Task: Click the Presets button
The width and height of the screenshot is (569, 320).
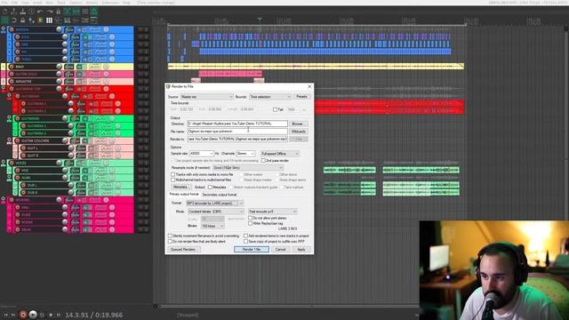Action: (301, 97)
